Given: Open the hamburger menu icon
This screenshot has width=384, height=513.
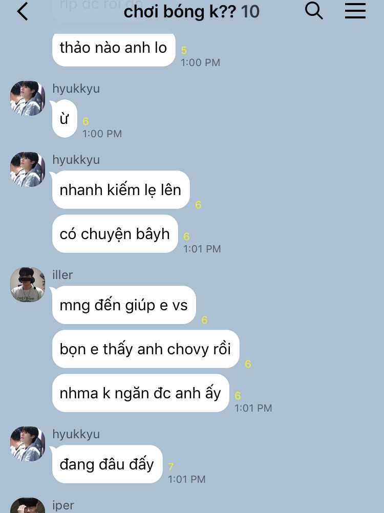Looking at the screenshot, I should pyautogui.click(x=355, y=11).
